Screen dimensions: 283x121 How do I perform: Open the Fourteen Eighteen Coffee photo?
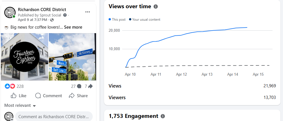click(x=25, y=57)
